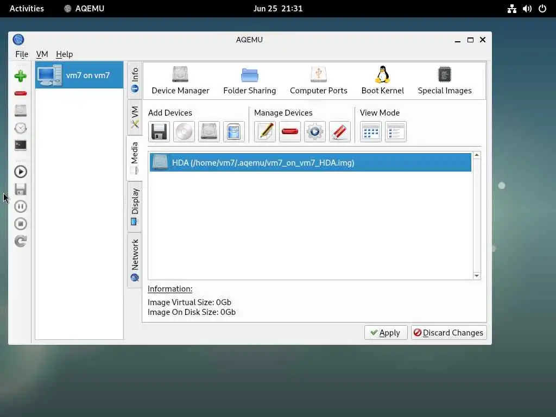Image resolution: width=556 pixels, height=417 pixels.
Task: Click the device list scroll up arrow
Action: [477, 155]
